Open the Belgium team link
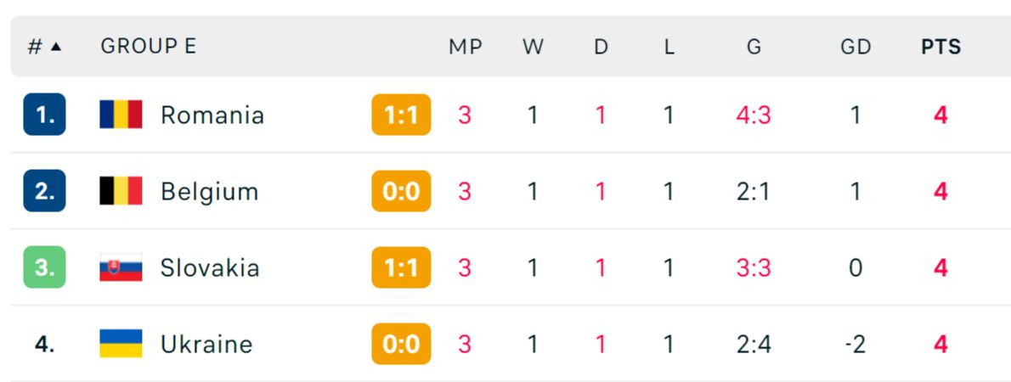 pyautogui.click(x=209, y=191)
